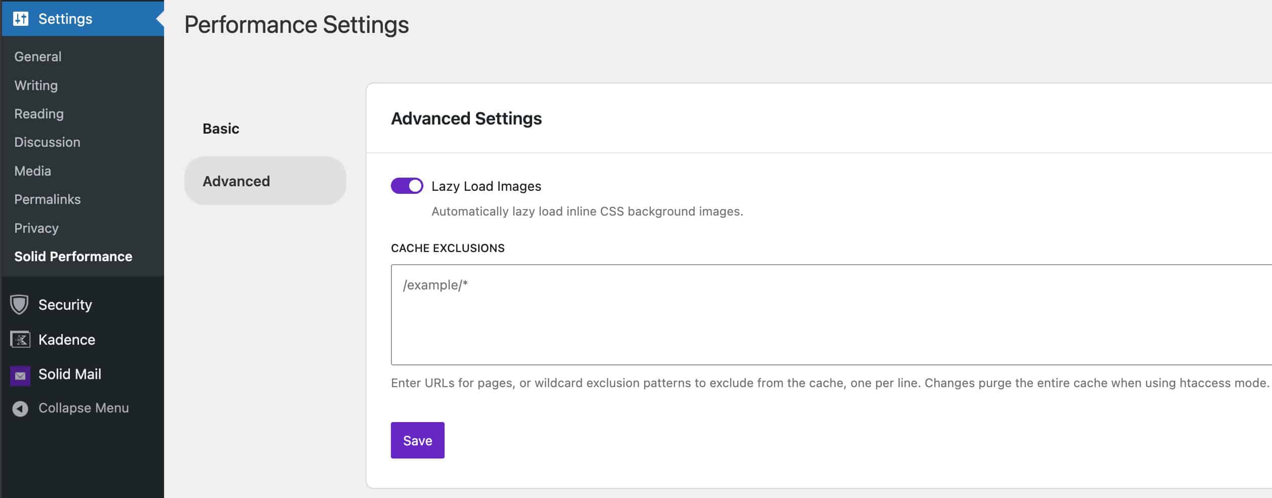Click the Settings sliders icon
The width and height of the screenshot is (1272, 498).
pyautogui.click(x=20, y=19)
